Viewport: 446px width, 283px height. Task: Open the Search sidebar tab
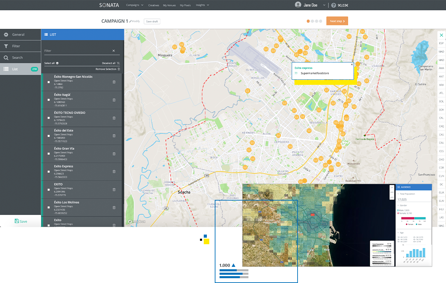pyautogui.click(x=20, y=58)
